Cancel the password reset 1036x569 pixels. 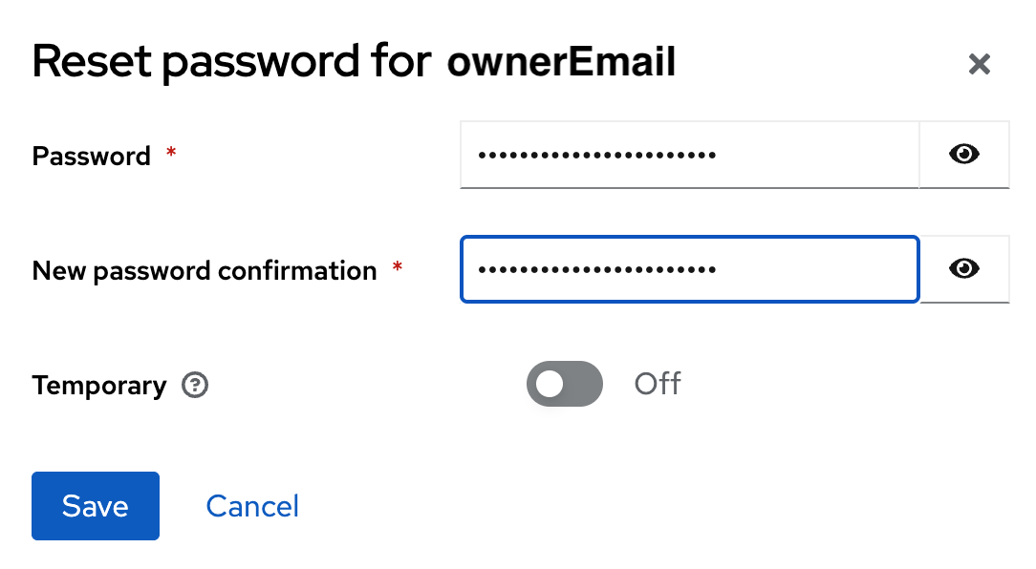251,506
